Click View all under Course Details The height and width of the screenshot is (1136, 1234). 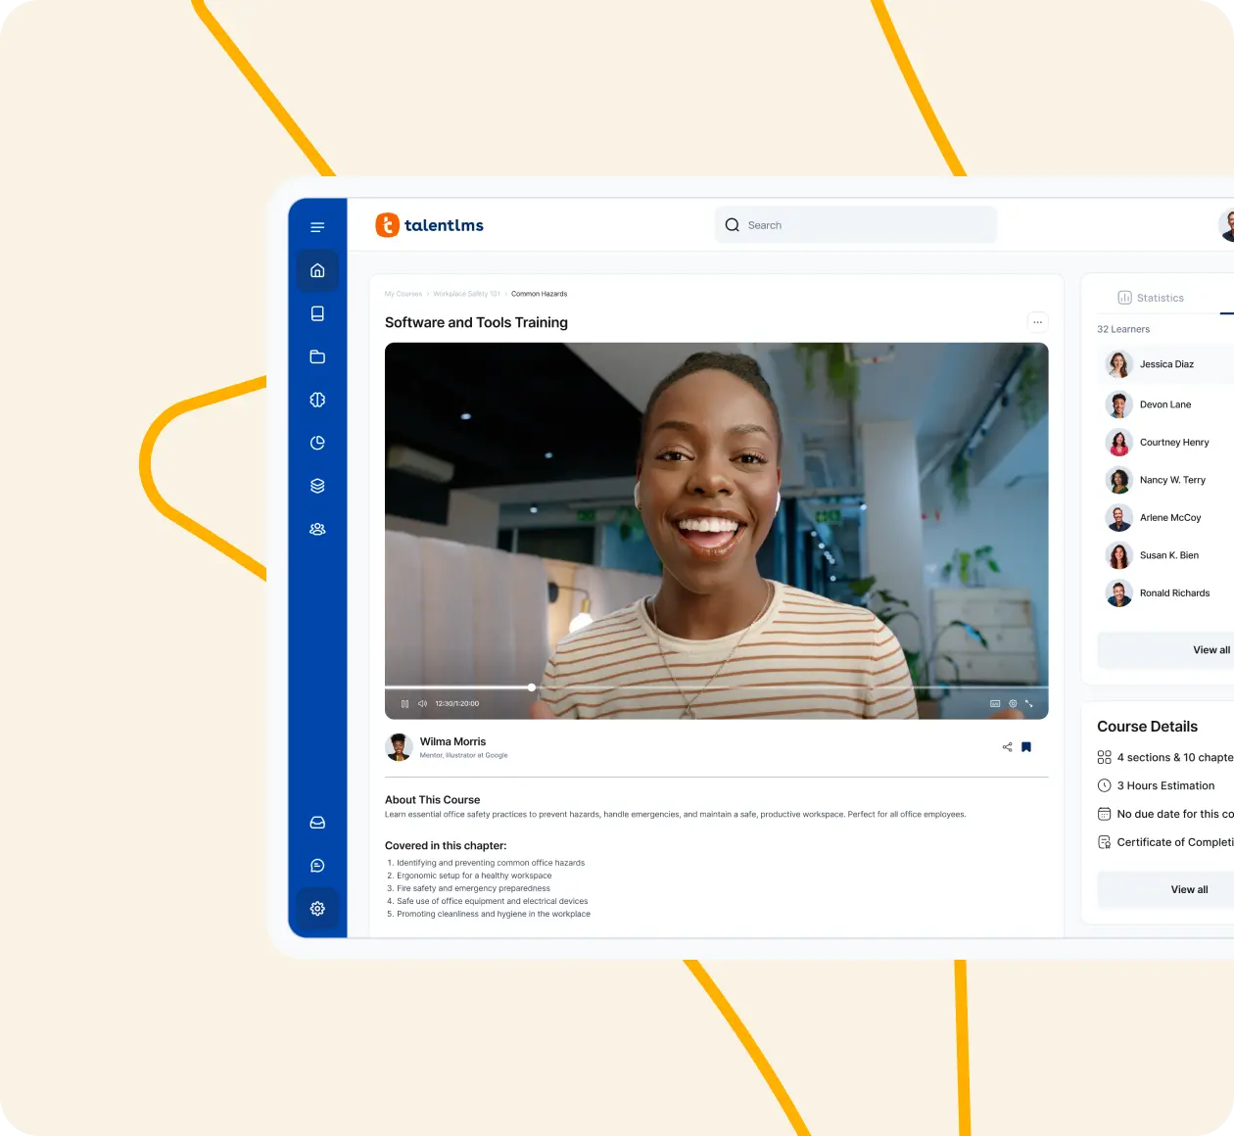coord(1189,890)
